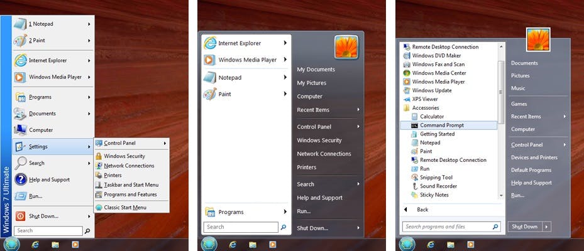The width and height of the screenshot is (584, 251).
Task: Open Games link in right start menu
Action: coord(519,104)
